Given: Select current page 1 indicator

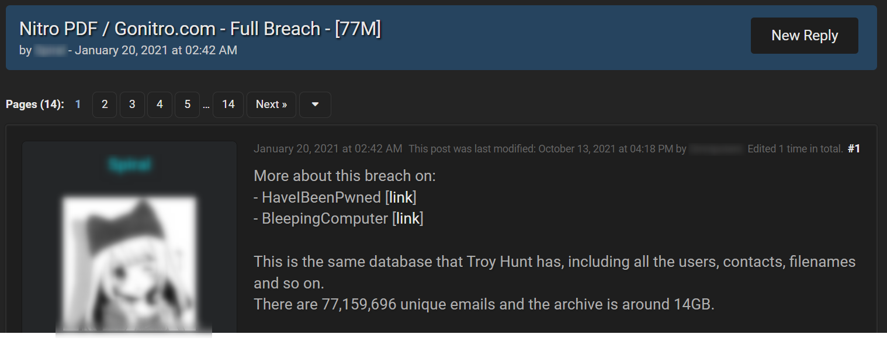Looking at the screenshot, I should pyautogui.click(x=78, y=105).
